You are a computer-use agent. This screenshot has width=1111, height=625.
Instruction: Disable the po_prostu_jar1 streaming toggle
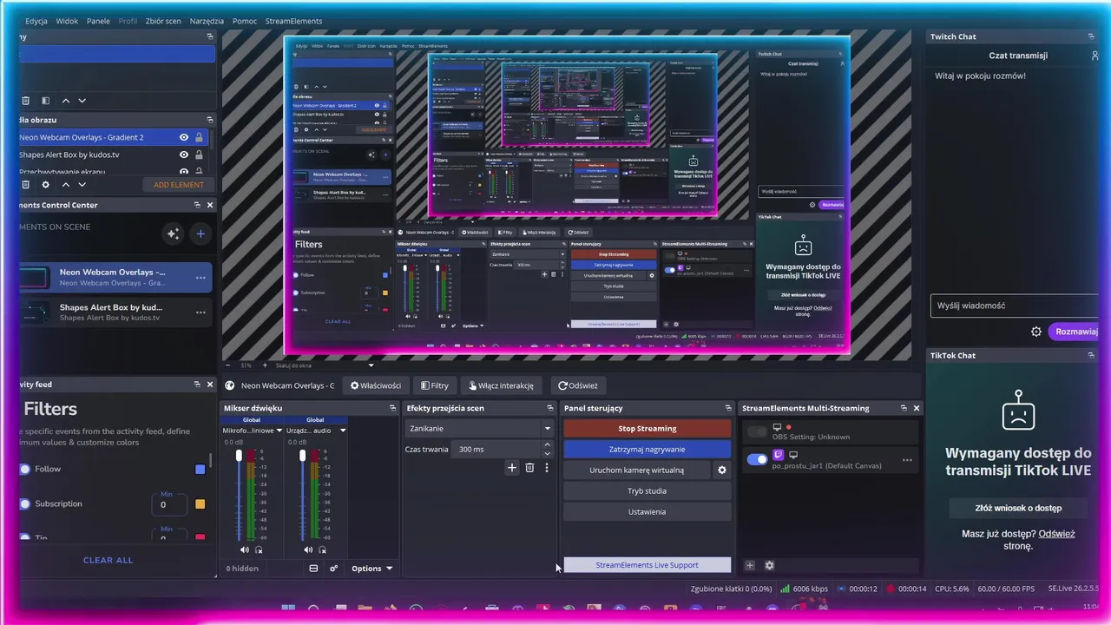pos(758,459)
